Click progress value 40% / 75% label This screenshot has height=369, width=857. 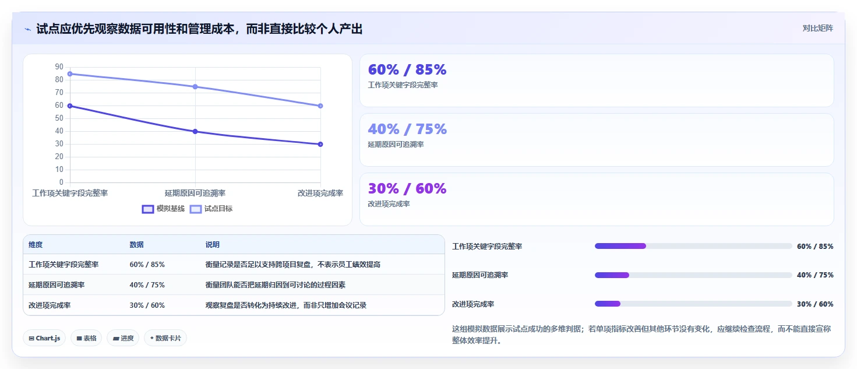(815, 275)
